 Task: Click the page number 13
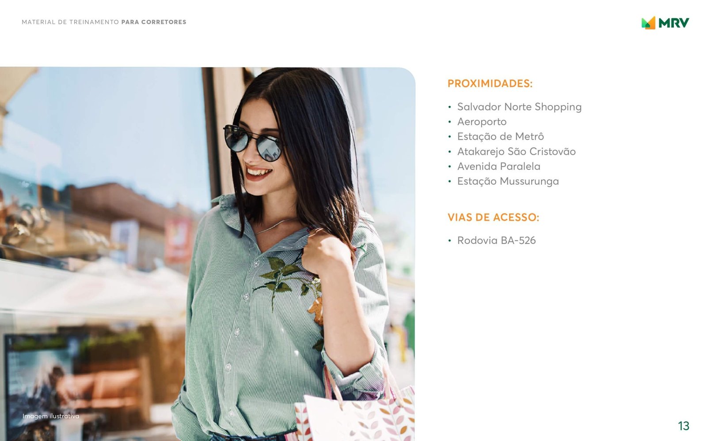(x=684, y=426)
